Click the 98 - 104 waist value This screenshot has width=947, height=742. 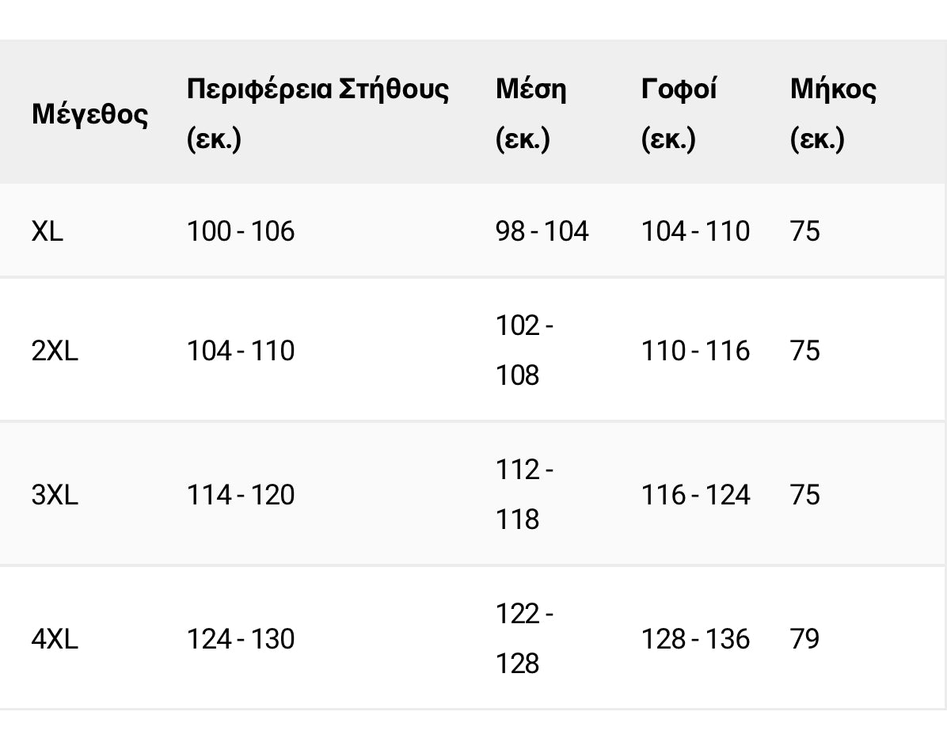[x=542, y=231]
